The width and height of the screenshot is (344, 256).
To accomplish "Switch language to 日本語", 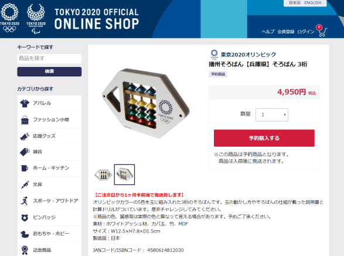I will (294, 3).
